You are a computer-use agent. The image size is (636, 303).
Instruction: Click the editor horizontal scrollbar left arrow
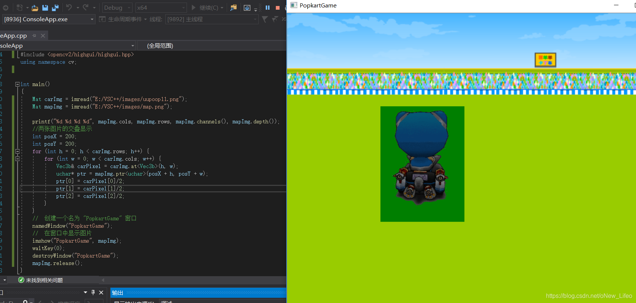point(103,280)
